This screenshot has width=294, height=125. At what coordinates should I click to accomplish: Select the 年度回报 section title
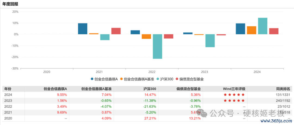click(x=11, y=4)
